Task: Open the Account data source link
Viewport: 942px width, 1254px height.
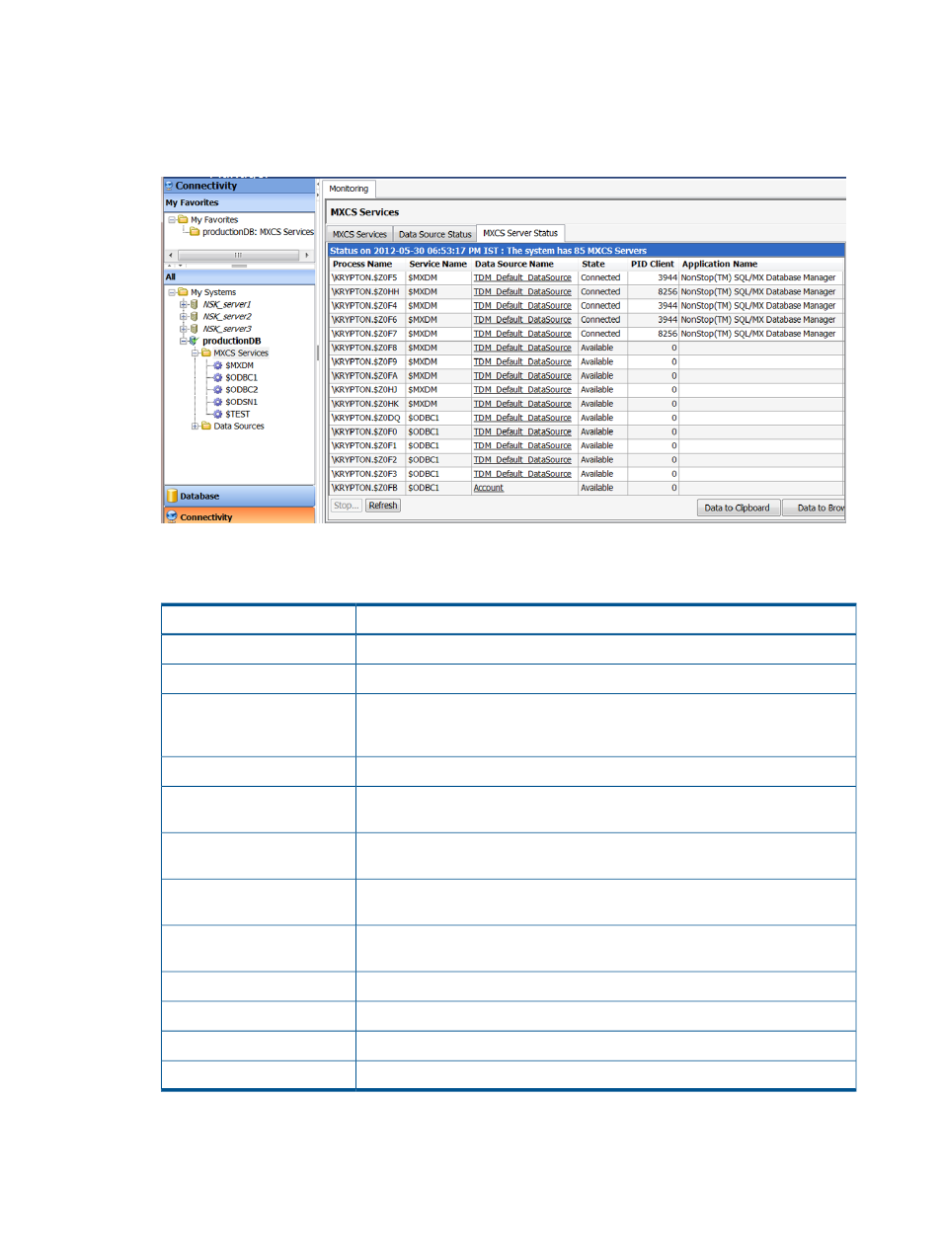Action: 489,488
